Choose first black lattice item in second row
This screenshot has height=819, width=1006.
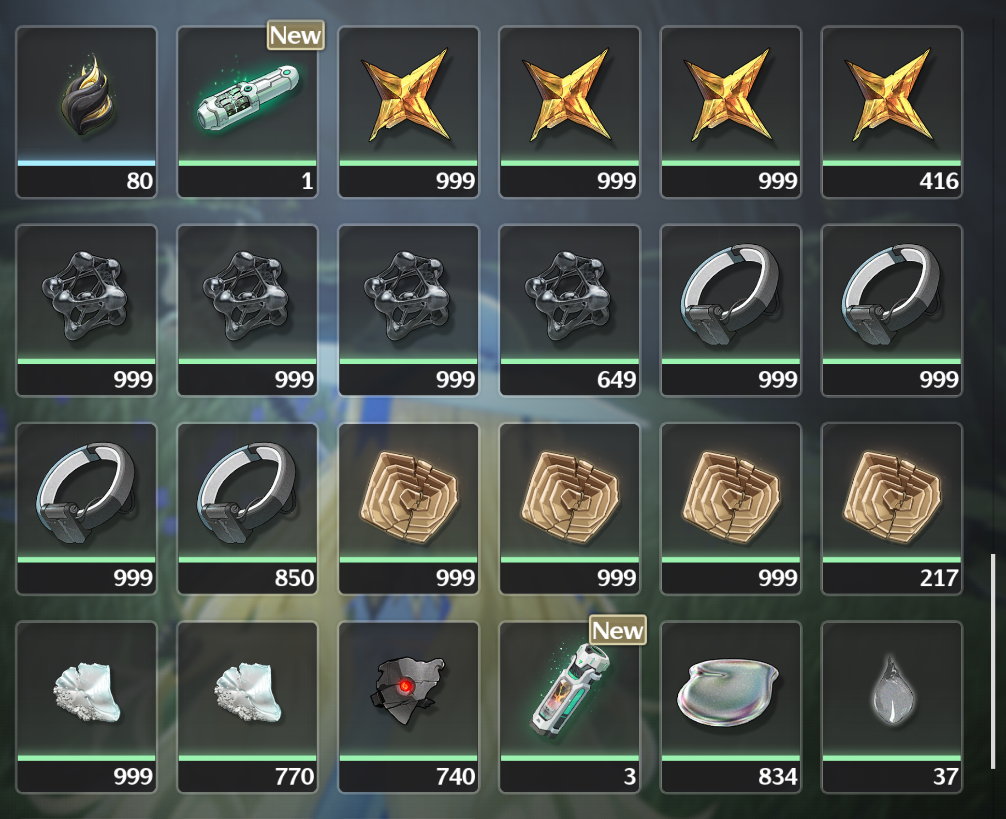(87, 311)
